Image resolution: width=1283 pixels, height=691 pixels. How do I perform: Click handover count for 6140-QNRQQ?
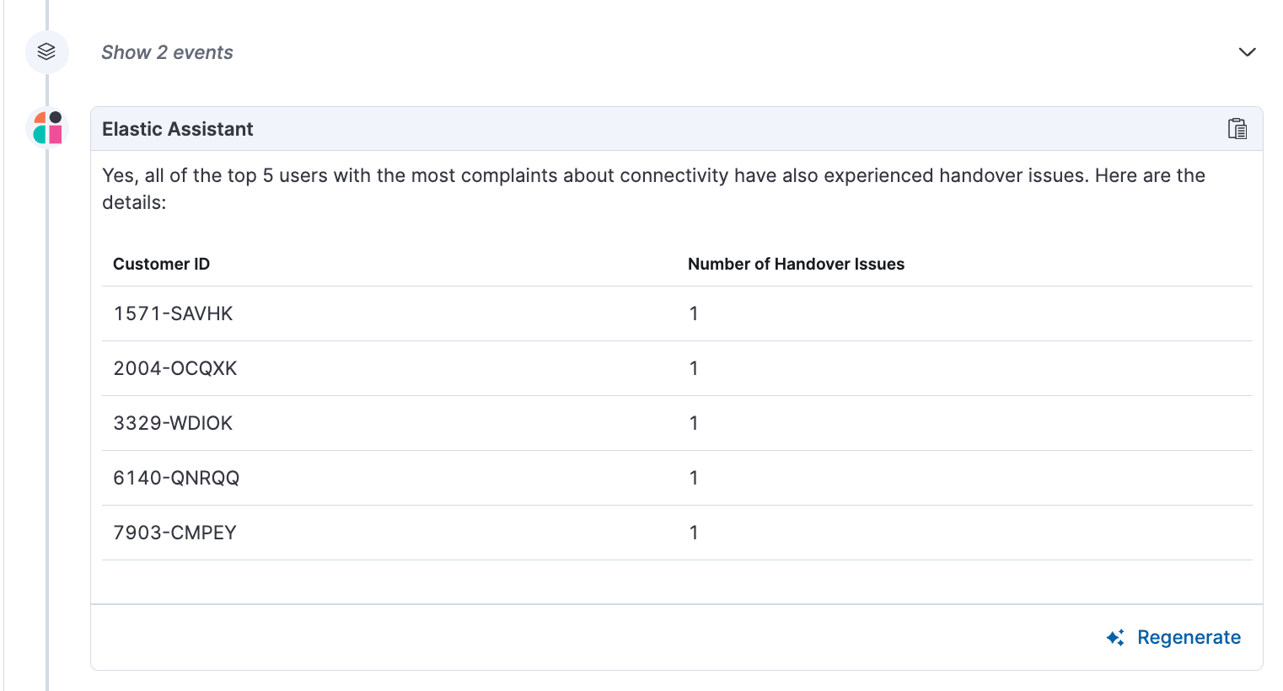(x=694, y=478)
